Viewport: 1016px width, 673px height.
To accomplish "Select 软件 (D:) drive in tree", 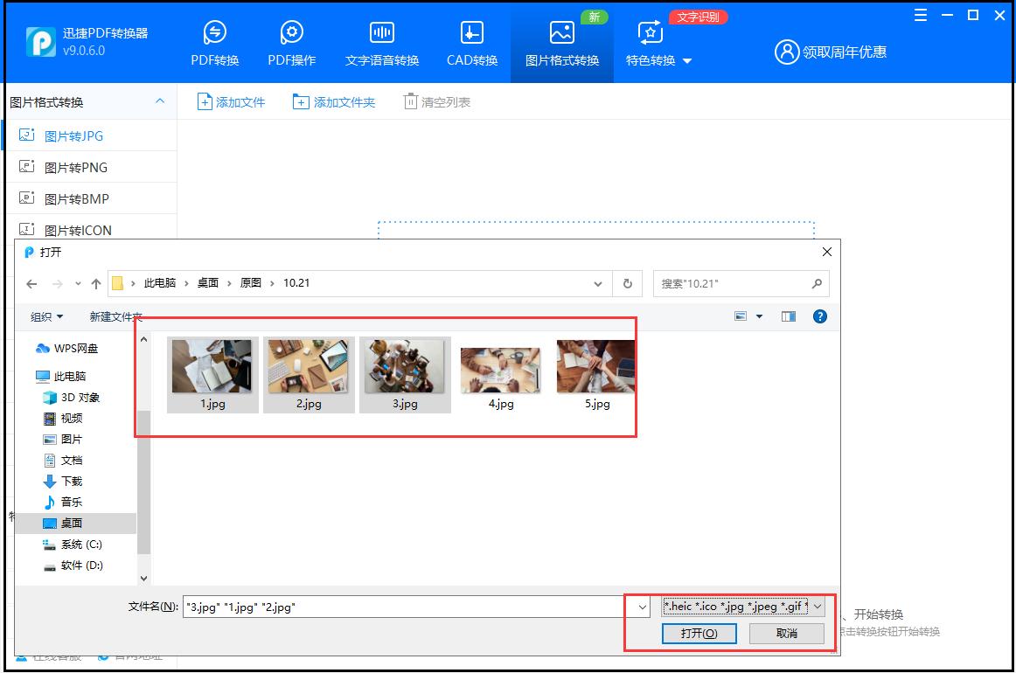I will 73,565.
